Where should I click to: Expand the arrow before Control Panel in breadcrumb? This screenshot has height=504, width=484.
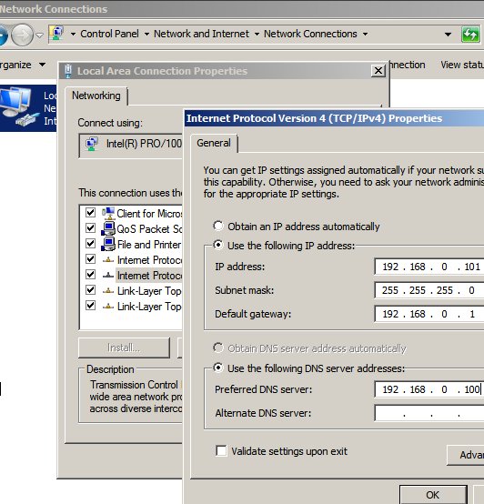[x=74, y=34]
